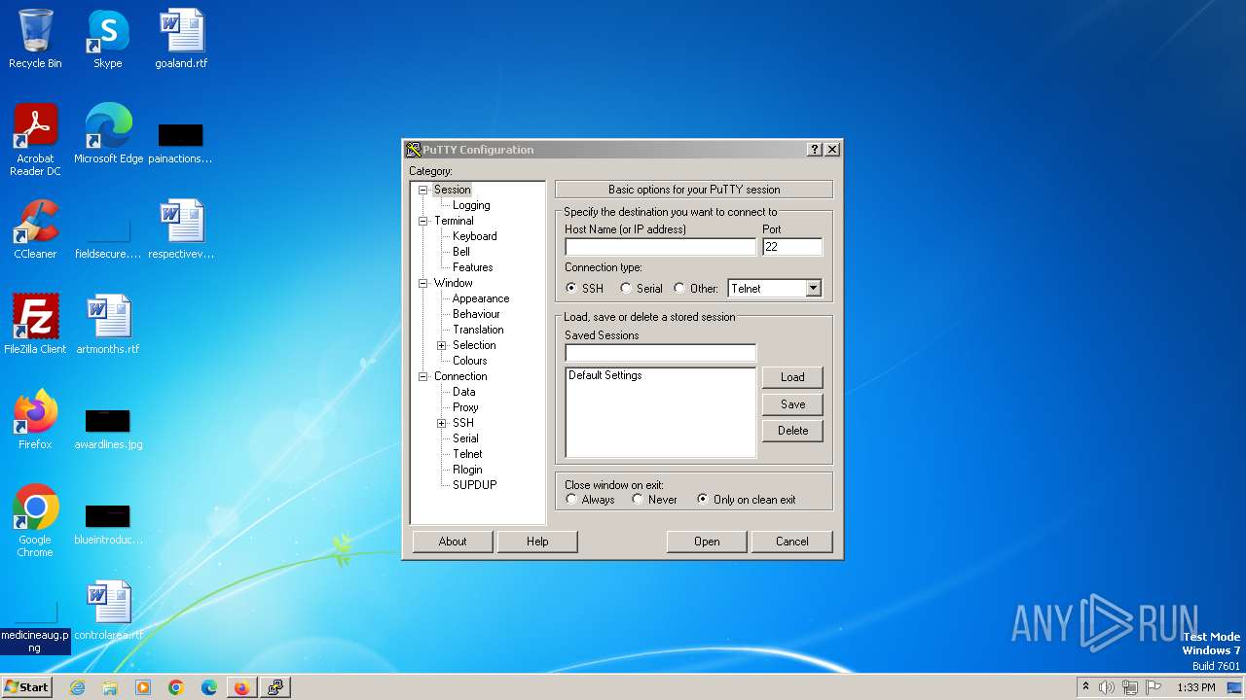
Task: Select the artmonths.rtf desktop file
Action: (108, 325)
